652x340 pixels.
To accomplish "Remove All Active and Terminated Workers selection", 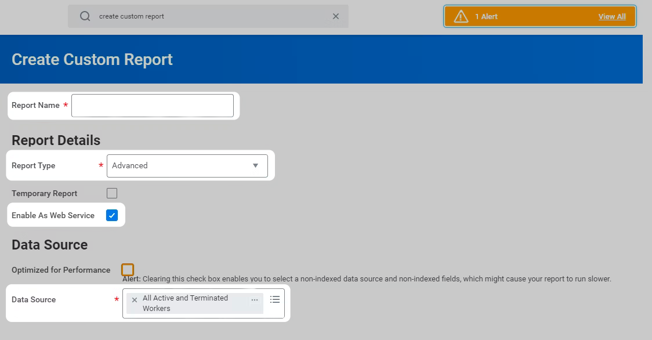I will [135, 300].
